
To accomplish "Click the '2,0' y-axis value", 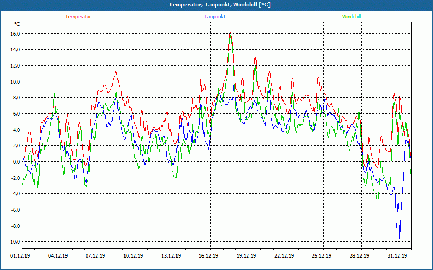I will pyautogui.click(x=16, y=146).
